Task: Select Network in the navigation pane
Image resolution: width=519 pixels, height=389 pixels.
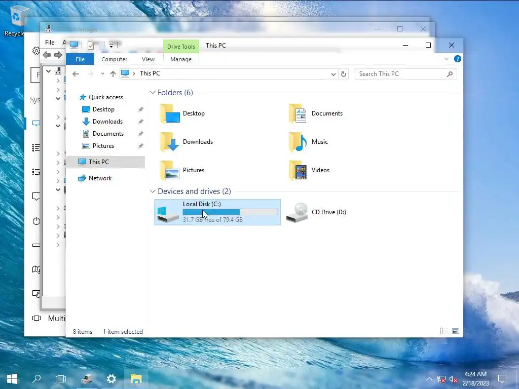Action: click(x=100, y=178)
